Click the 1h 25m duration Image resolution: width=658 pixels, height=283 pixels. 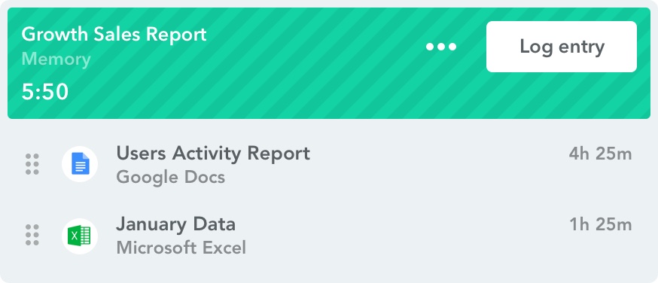pos(600,225)
